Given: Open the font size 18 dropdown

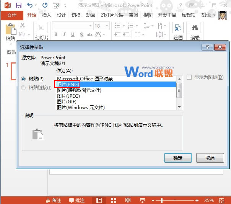Looking at the screenshot, I should 107,26.
